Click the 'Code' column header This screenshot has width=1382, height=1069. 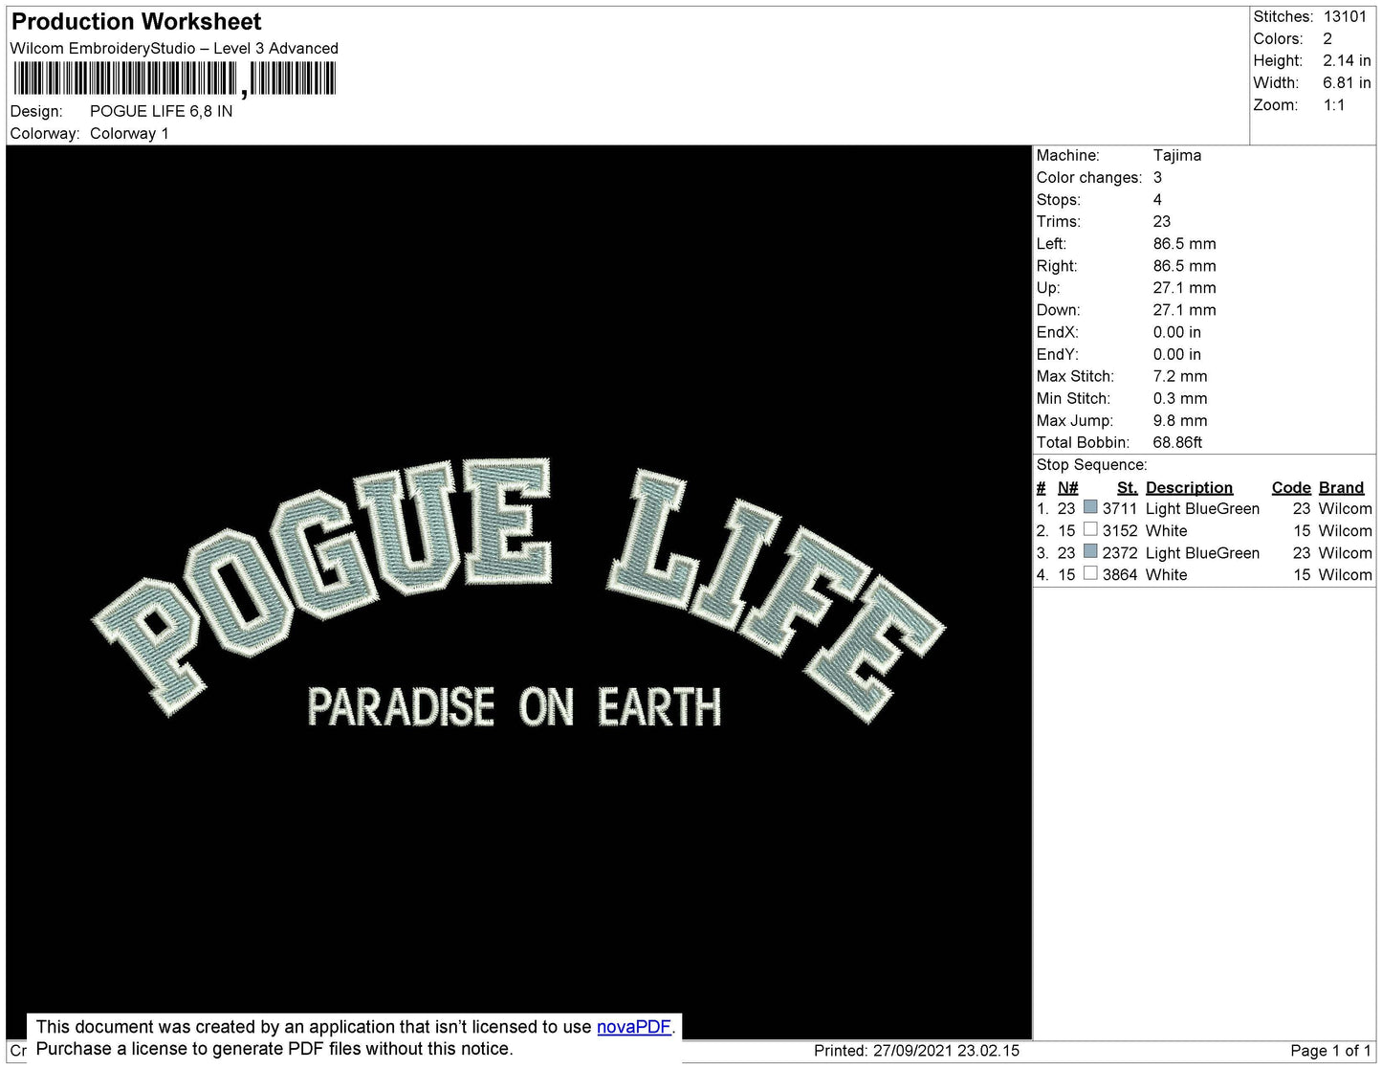[1291, 488]
